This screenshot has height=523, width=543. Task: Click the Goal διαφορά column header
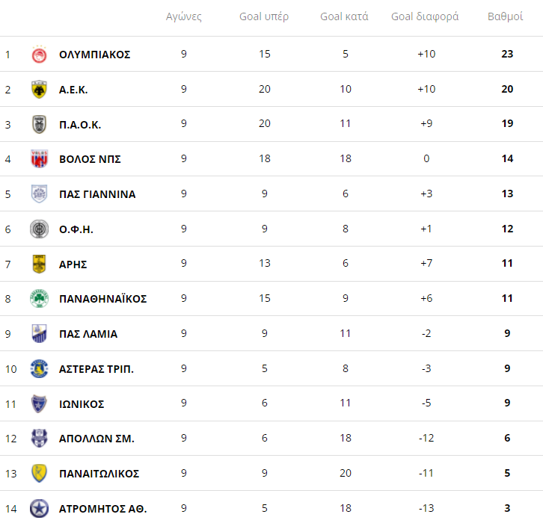pos(425,16)
